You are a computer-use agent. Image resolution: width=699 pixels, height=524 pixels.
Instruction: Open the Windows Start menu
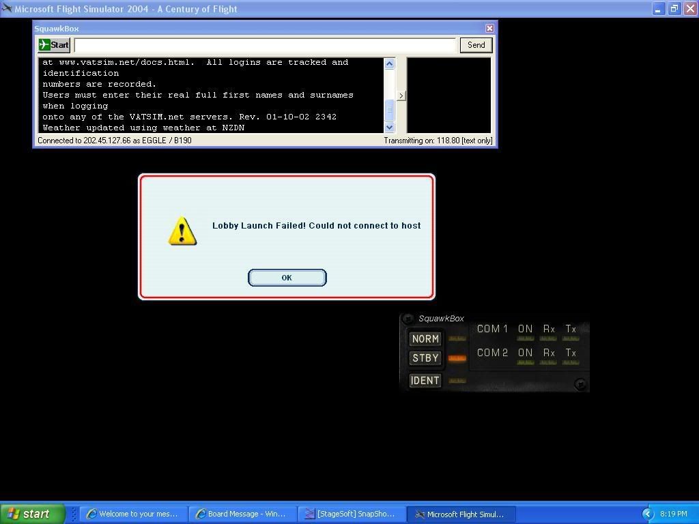click(x=32, y=514)
